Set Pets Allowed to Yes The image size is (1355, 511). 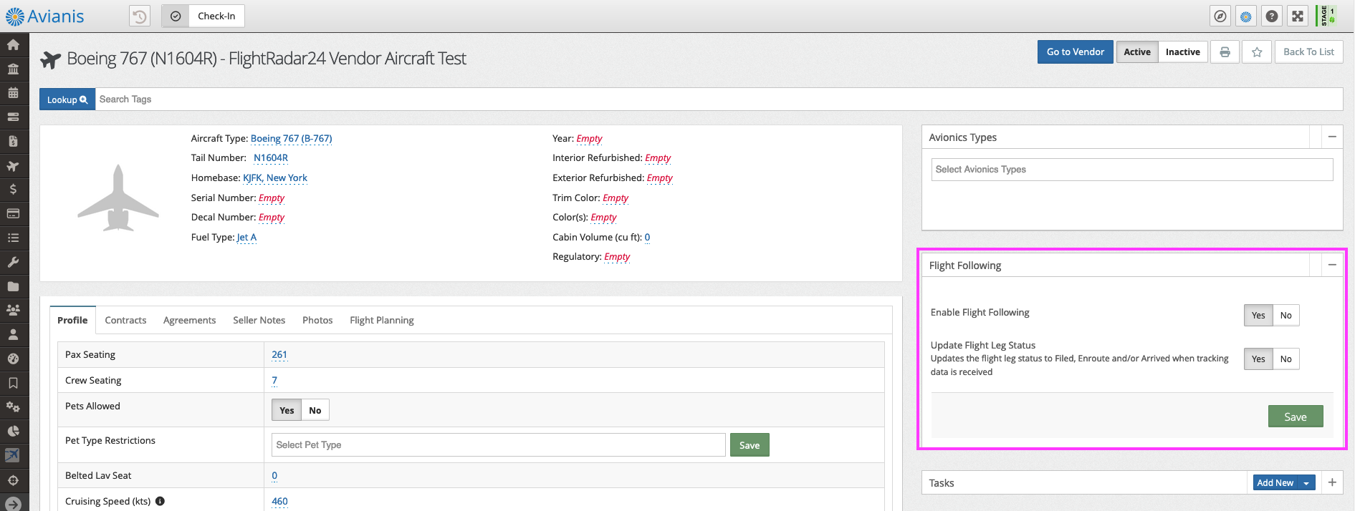pyautogui.click(x=287, y=410)
